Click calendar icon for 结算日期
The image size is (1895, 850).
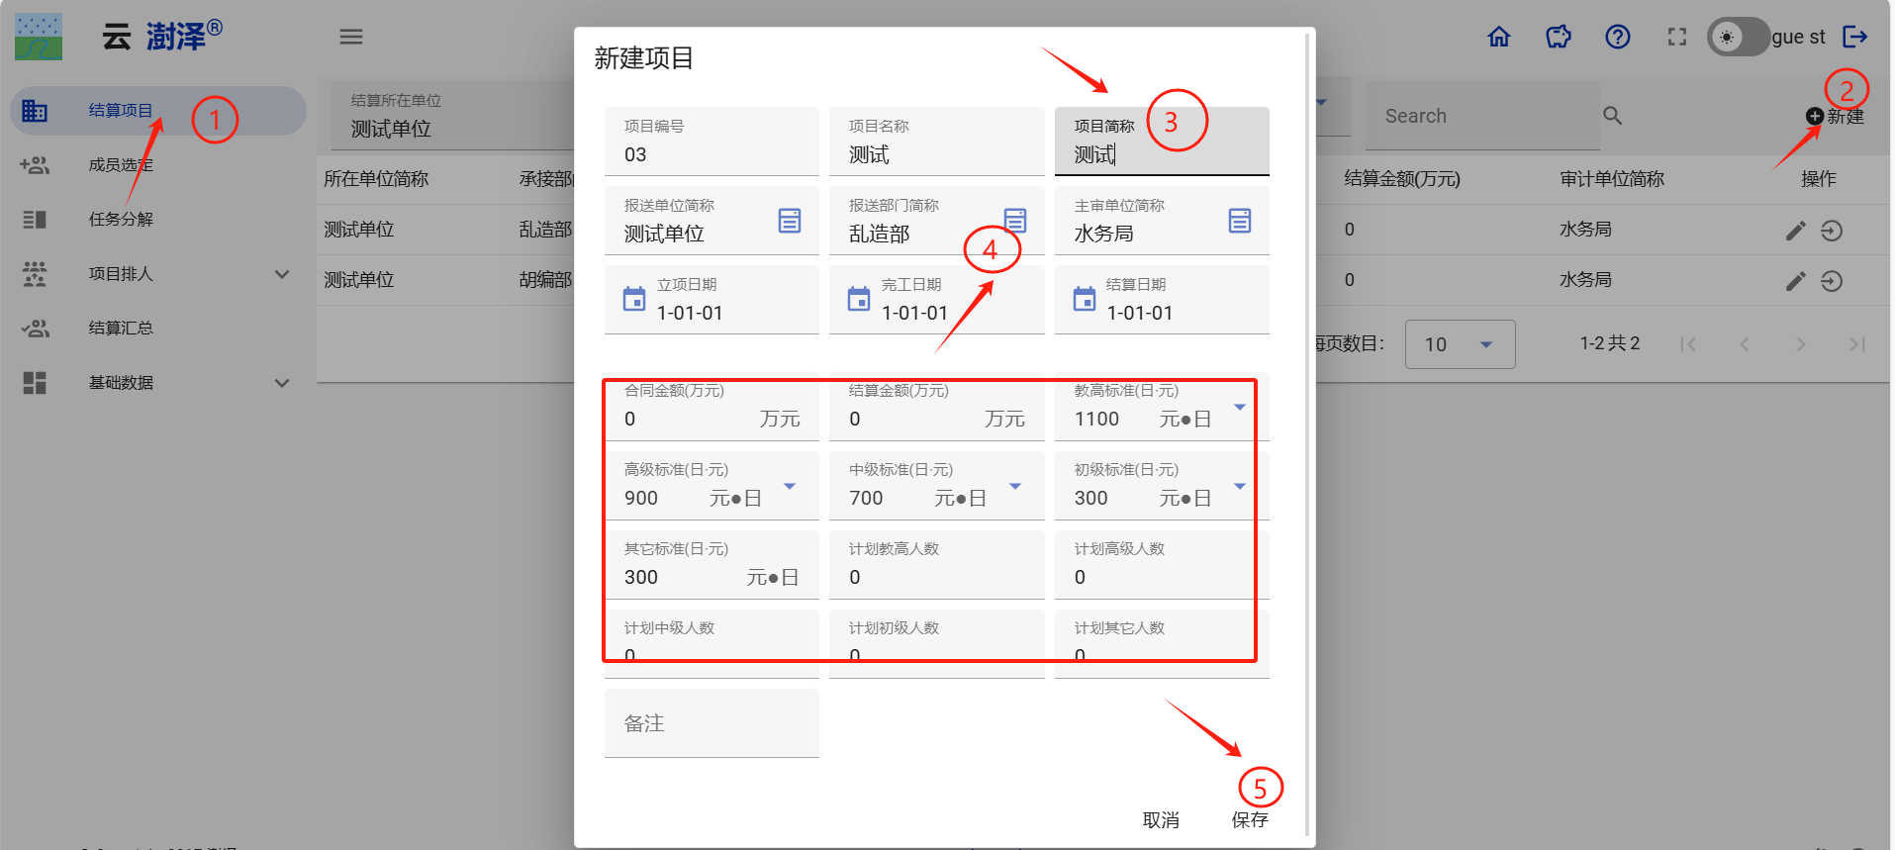coord(1085,299)
